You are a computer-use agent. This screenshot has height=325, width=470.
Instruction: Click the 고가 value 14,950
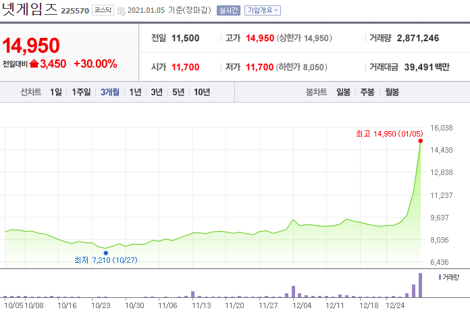[x=260, y=38]
